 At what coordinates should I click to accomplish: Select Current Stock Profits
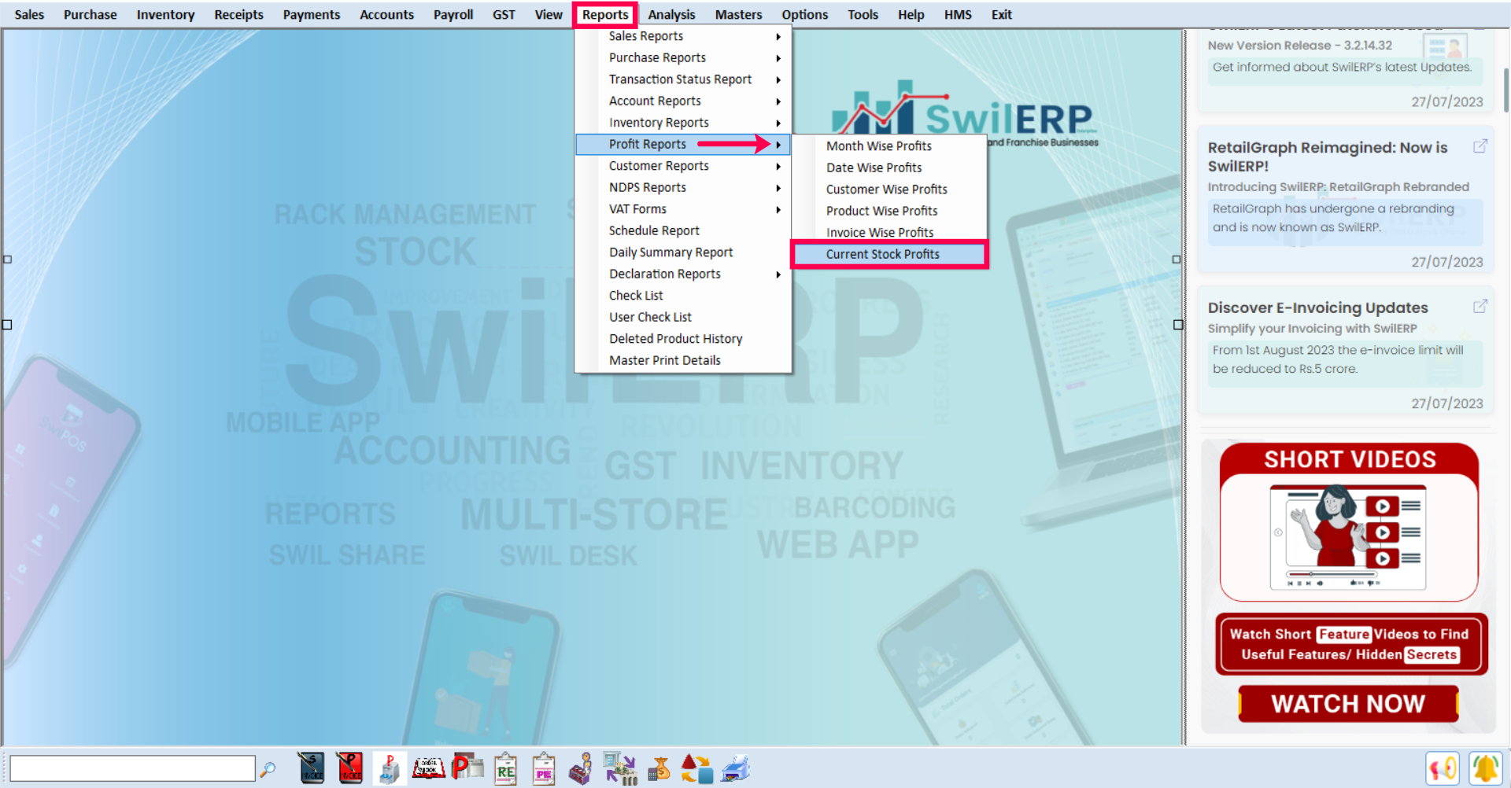click(889, 254)
